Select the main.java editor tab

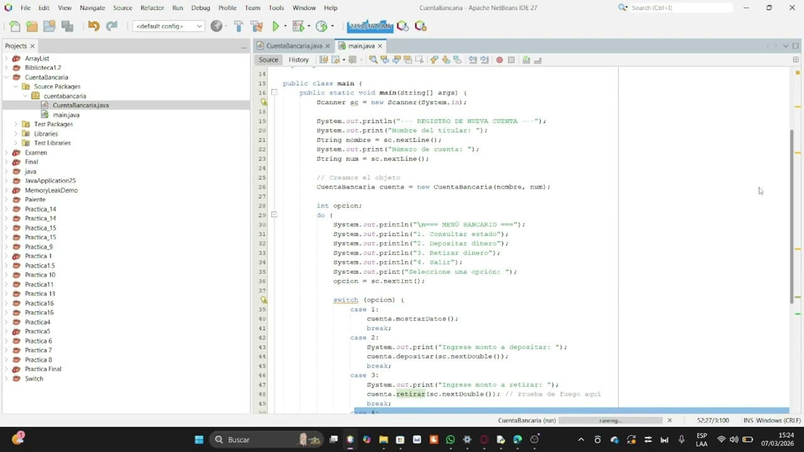361,46
